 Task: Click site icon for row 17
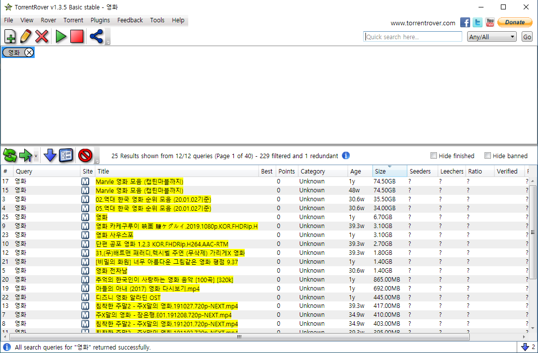85,181
